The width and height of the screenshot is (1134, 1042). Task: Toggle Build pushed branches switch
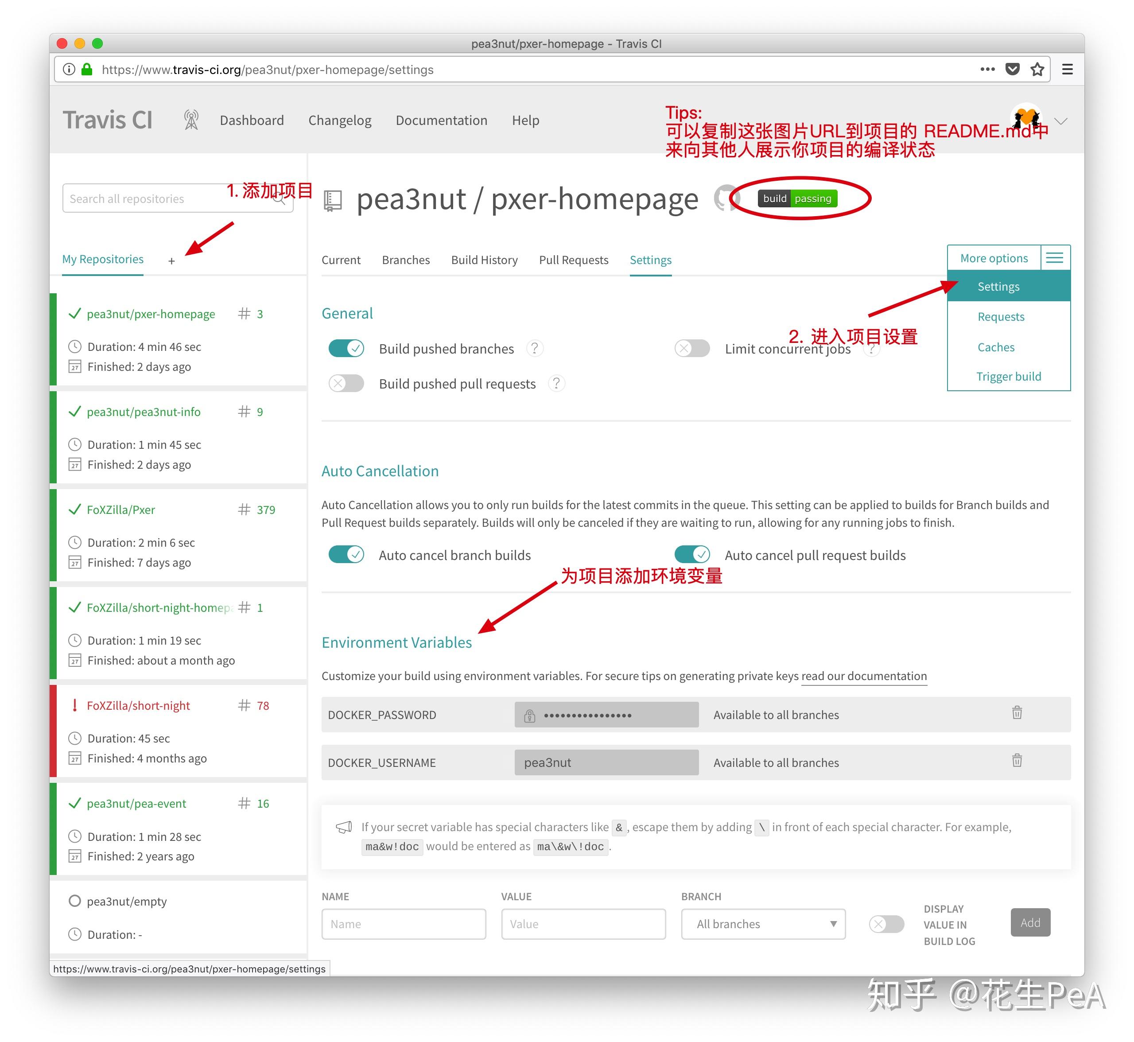pyautogui.click(x=346, y=349)
